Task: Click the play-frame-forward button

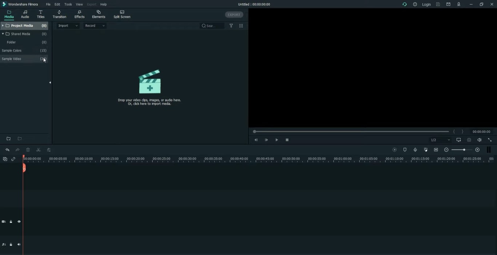Action: click(266, 140)
